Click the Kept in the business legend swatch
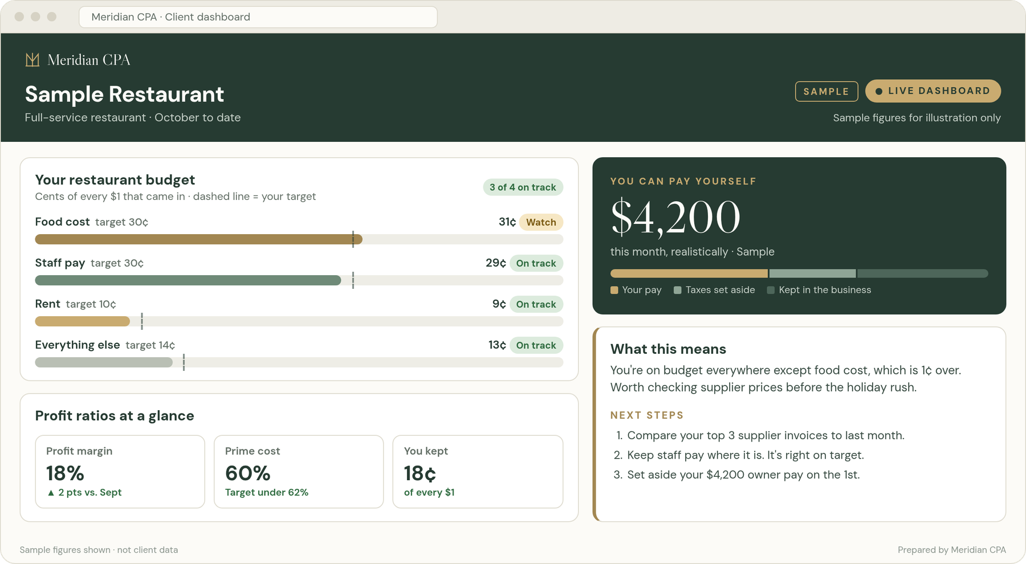1026x564 pixels. pyautogui.click(x=771, y=290)
